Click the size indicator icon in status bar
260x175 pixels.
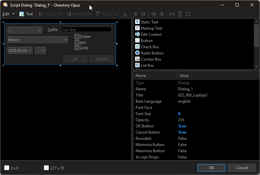click(x=46, y=168)
